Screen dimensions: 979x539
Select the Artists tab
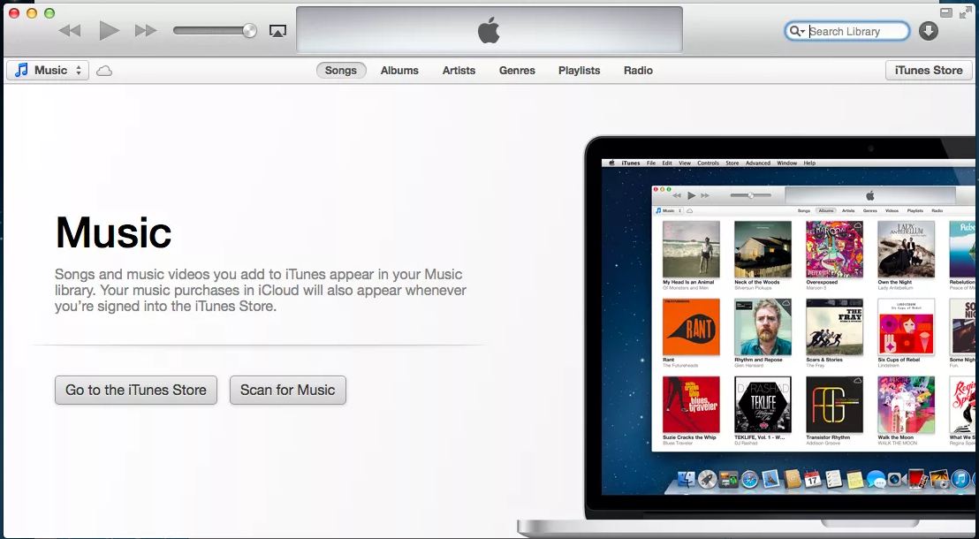459,71
